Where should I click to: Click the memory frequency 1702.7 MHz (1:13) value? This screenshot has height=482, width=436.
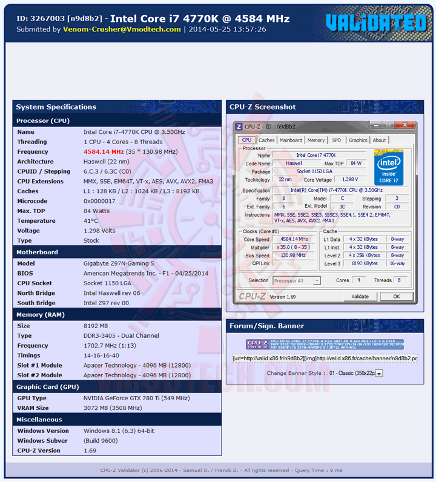click(110, 346)
